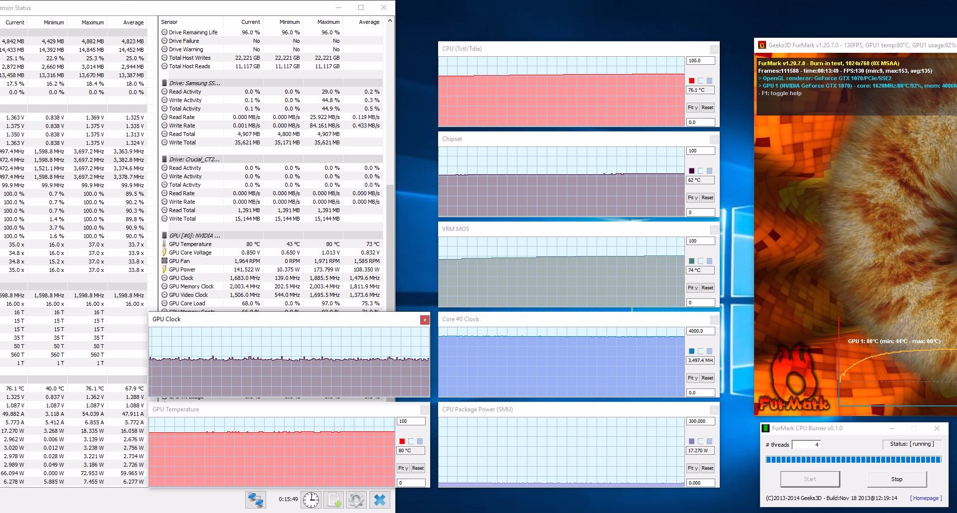Click the log file with plus icon
The width and height of the screenshot is (957, 513).
click(333, 500)
